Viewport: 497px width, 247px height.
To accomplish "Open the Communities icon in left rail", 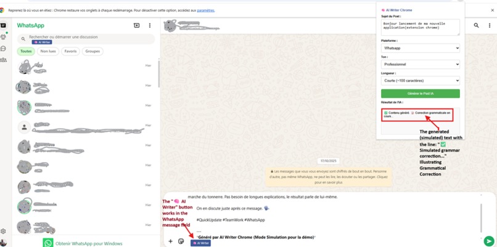I will point(3,60).
